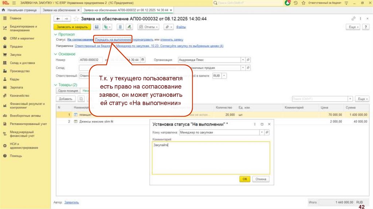Sort by the Количество column header
The width and height of the screenshot is (373, 209).
pyautogui.click(x=224, y=108)
